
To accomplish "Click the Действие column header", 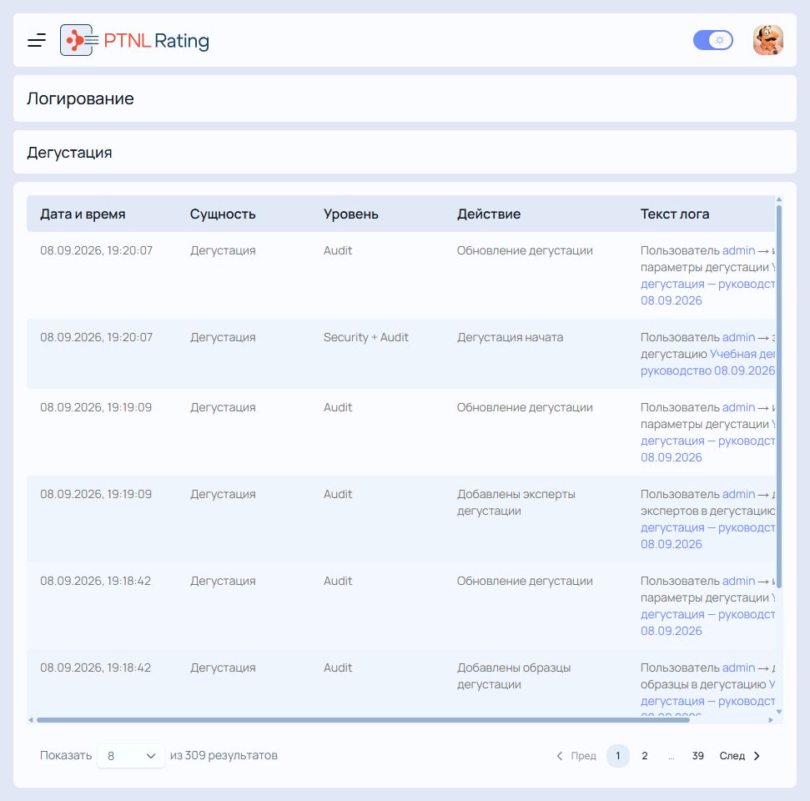I will (x=489, y=214).
